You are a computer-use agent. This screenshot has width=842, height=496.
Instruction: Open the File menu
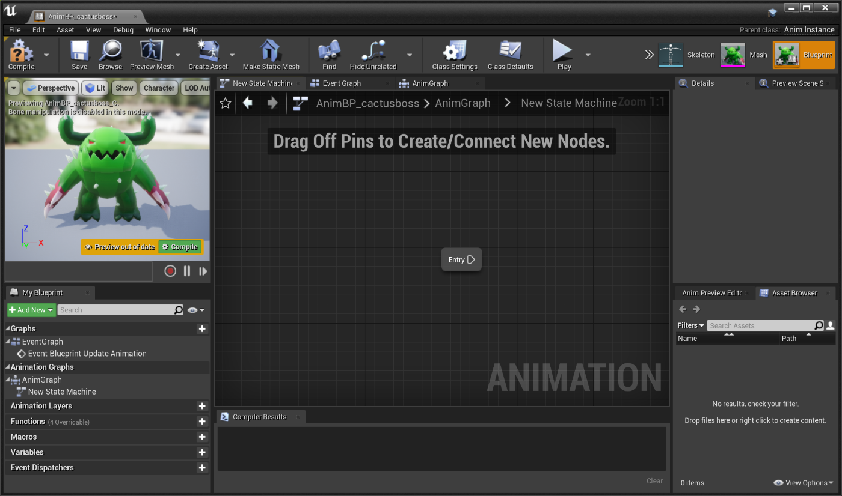pos(15,30)
